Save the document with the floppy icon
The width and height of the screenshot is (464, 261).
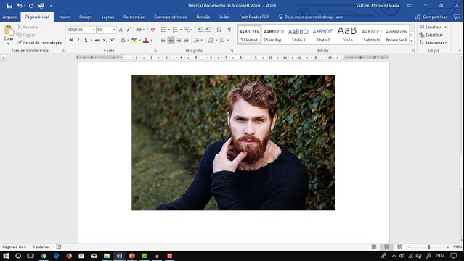pos(9,5)
